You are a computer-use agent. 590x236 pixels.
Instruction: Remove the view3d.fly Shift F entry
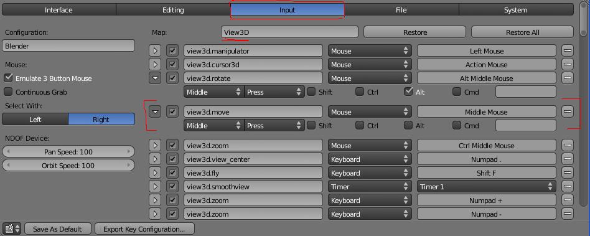(568, 172)
